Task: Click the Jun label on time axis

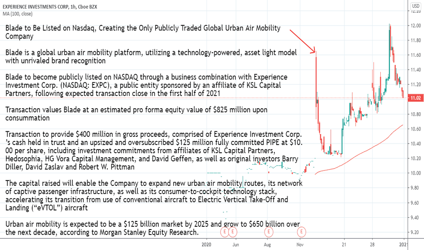Action: coord(236,245)
